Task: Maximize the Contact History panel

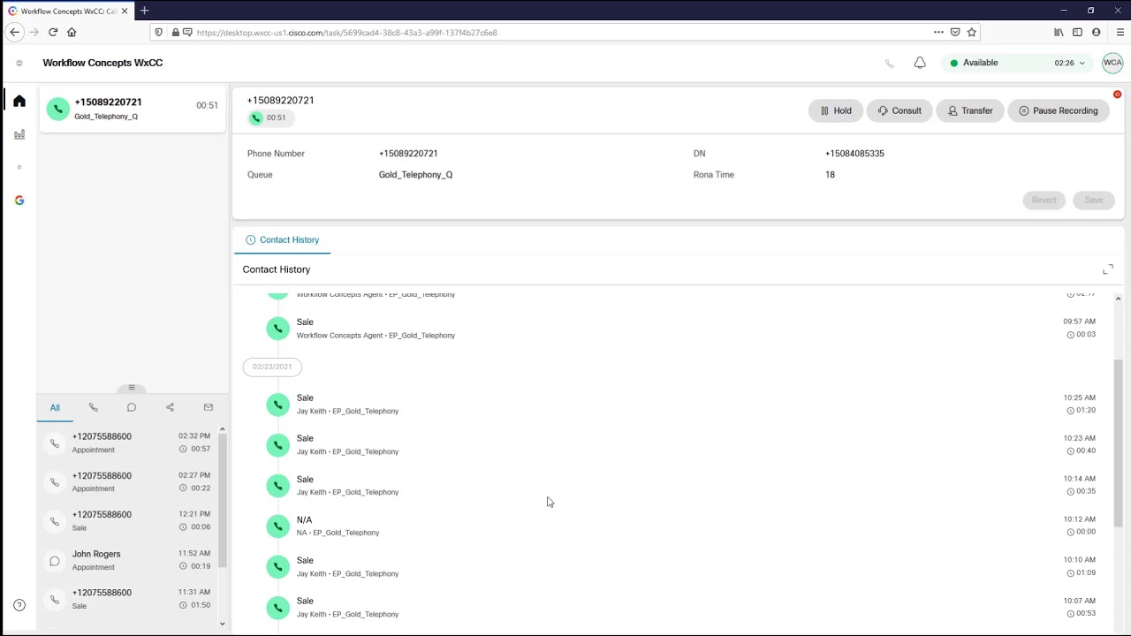Action: (1108, 269)
